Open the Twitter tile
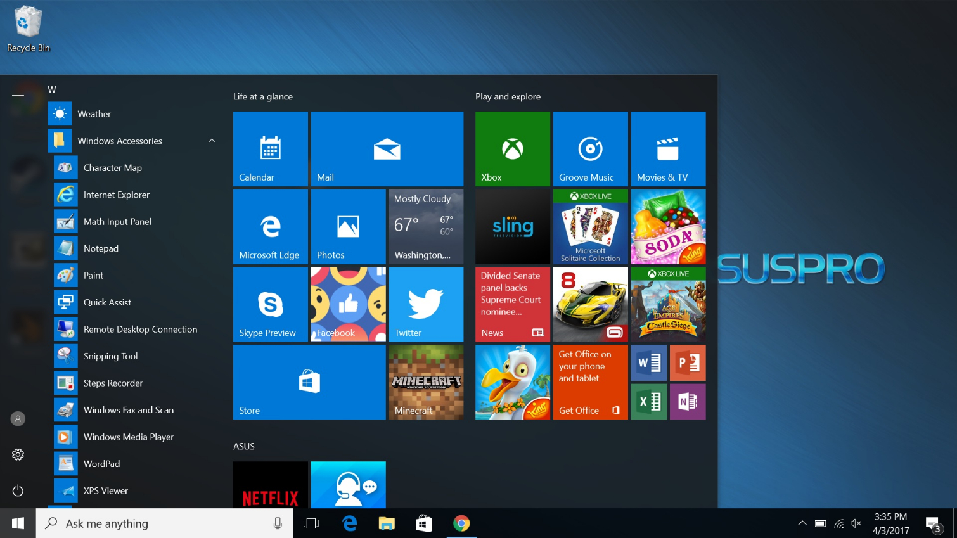The width and height of the screenshot is (957, 538). [426, 305]
